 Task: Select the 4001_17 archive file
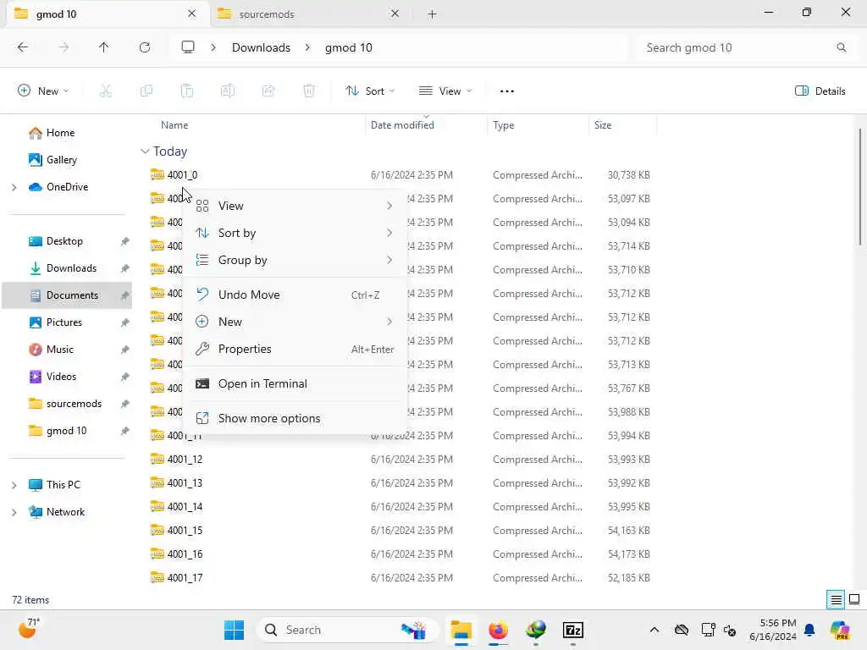coord(176,578)
